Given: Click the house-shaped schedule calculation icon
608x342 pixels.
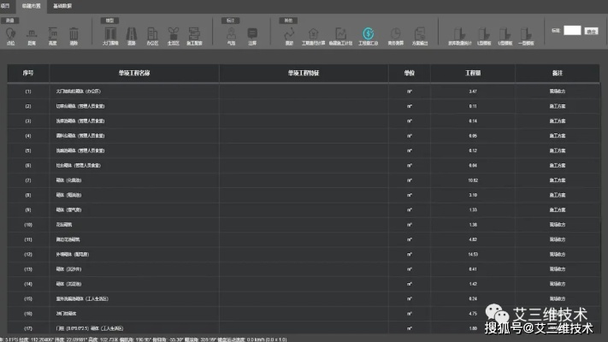Looking at the screenshot, I should click(x=313, y=33).
